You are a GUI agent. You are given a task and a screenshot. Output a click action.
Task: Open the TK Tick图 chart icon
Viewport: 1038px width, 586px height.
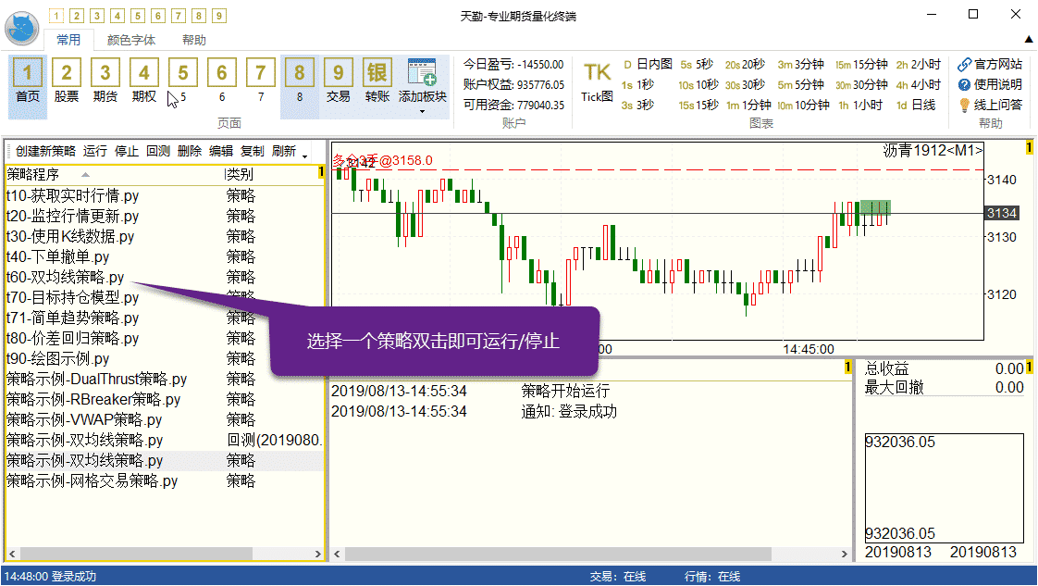[x=597, y=74]
